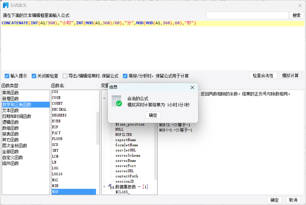The image size is (306, 205).
Task: Select the MIN function
Action: click(74, 185)
